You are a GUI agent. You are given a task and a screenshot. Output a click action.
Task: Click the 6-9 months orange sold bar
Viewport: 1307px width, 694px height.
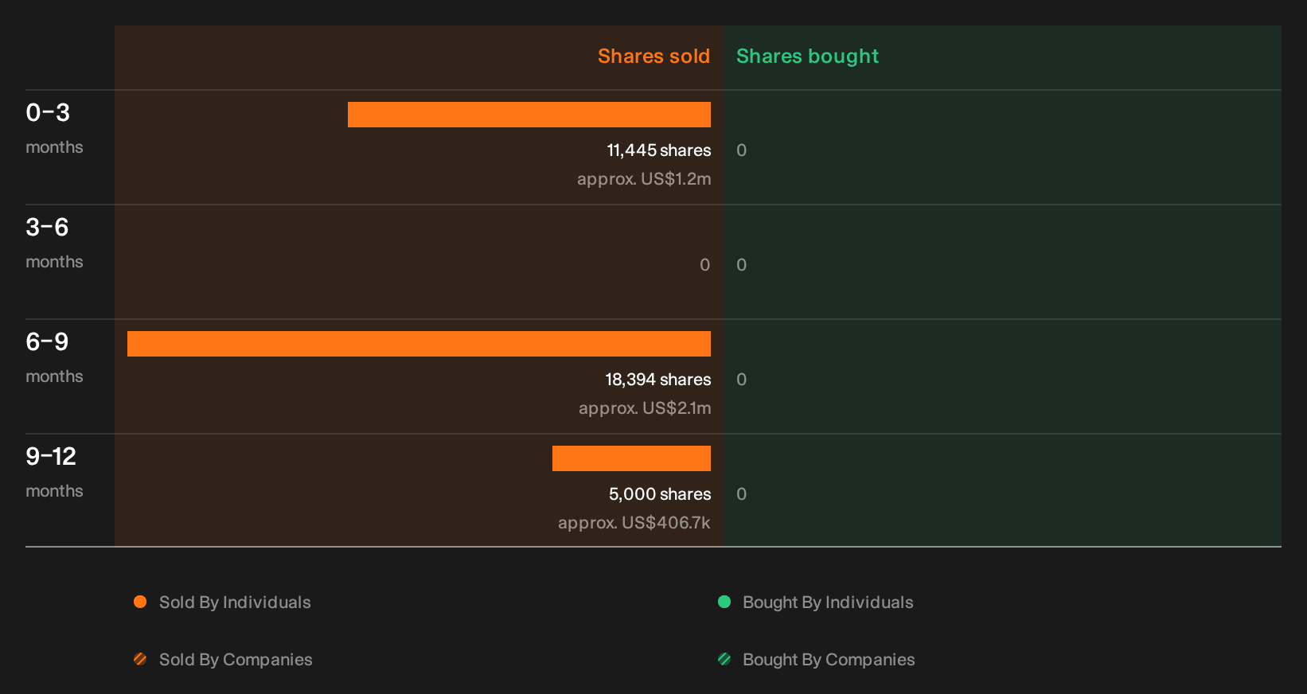[419, 344]
